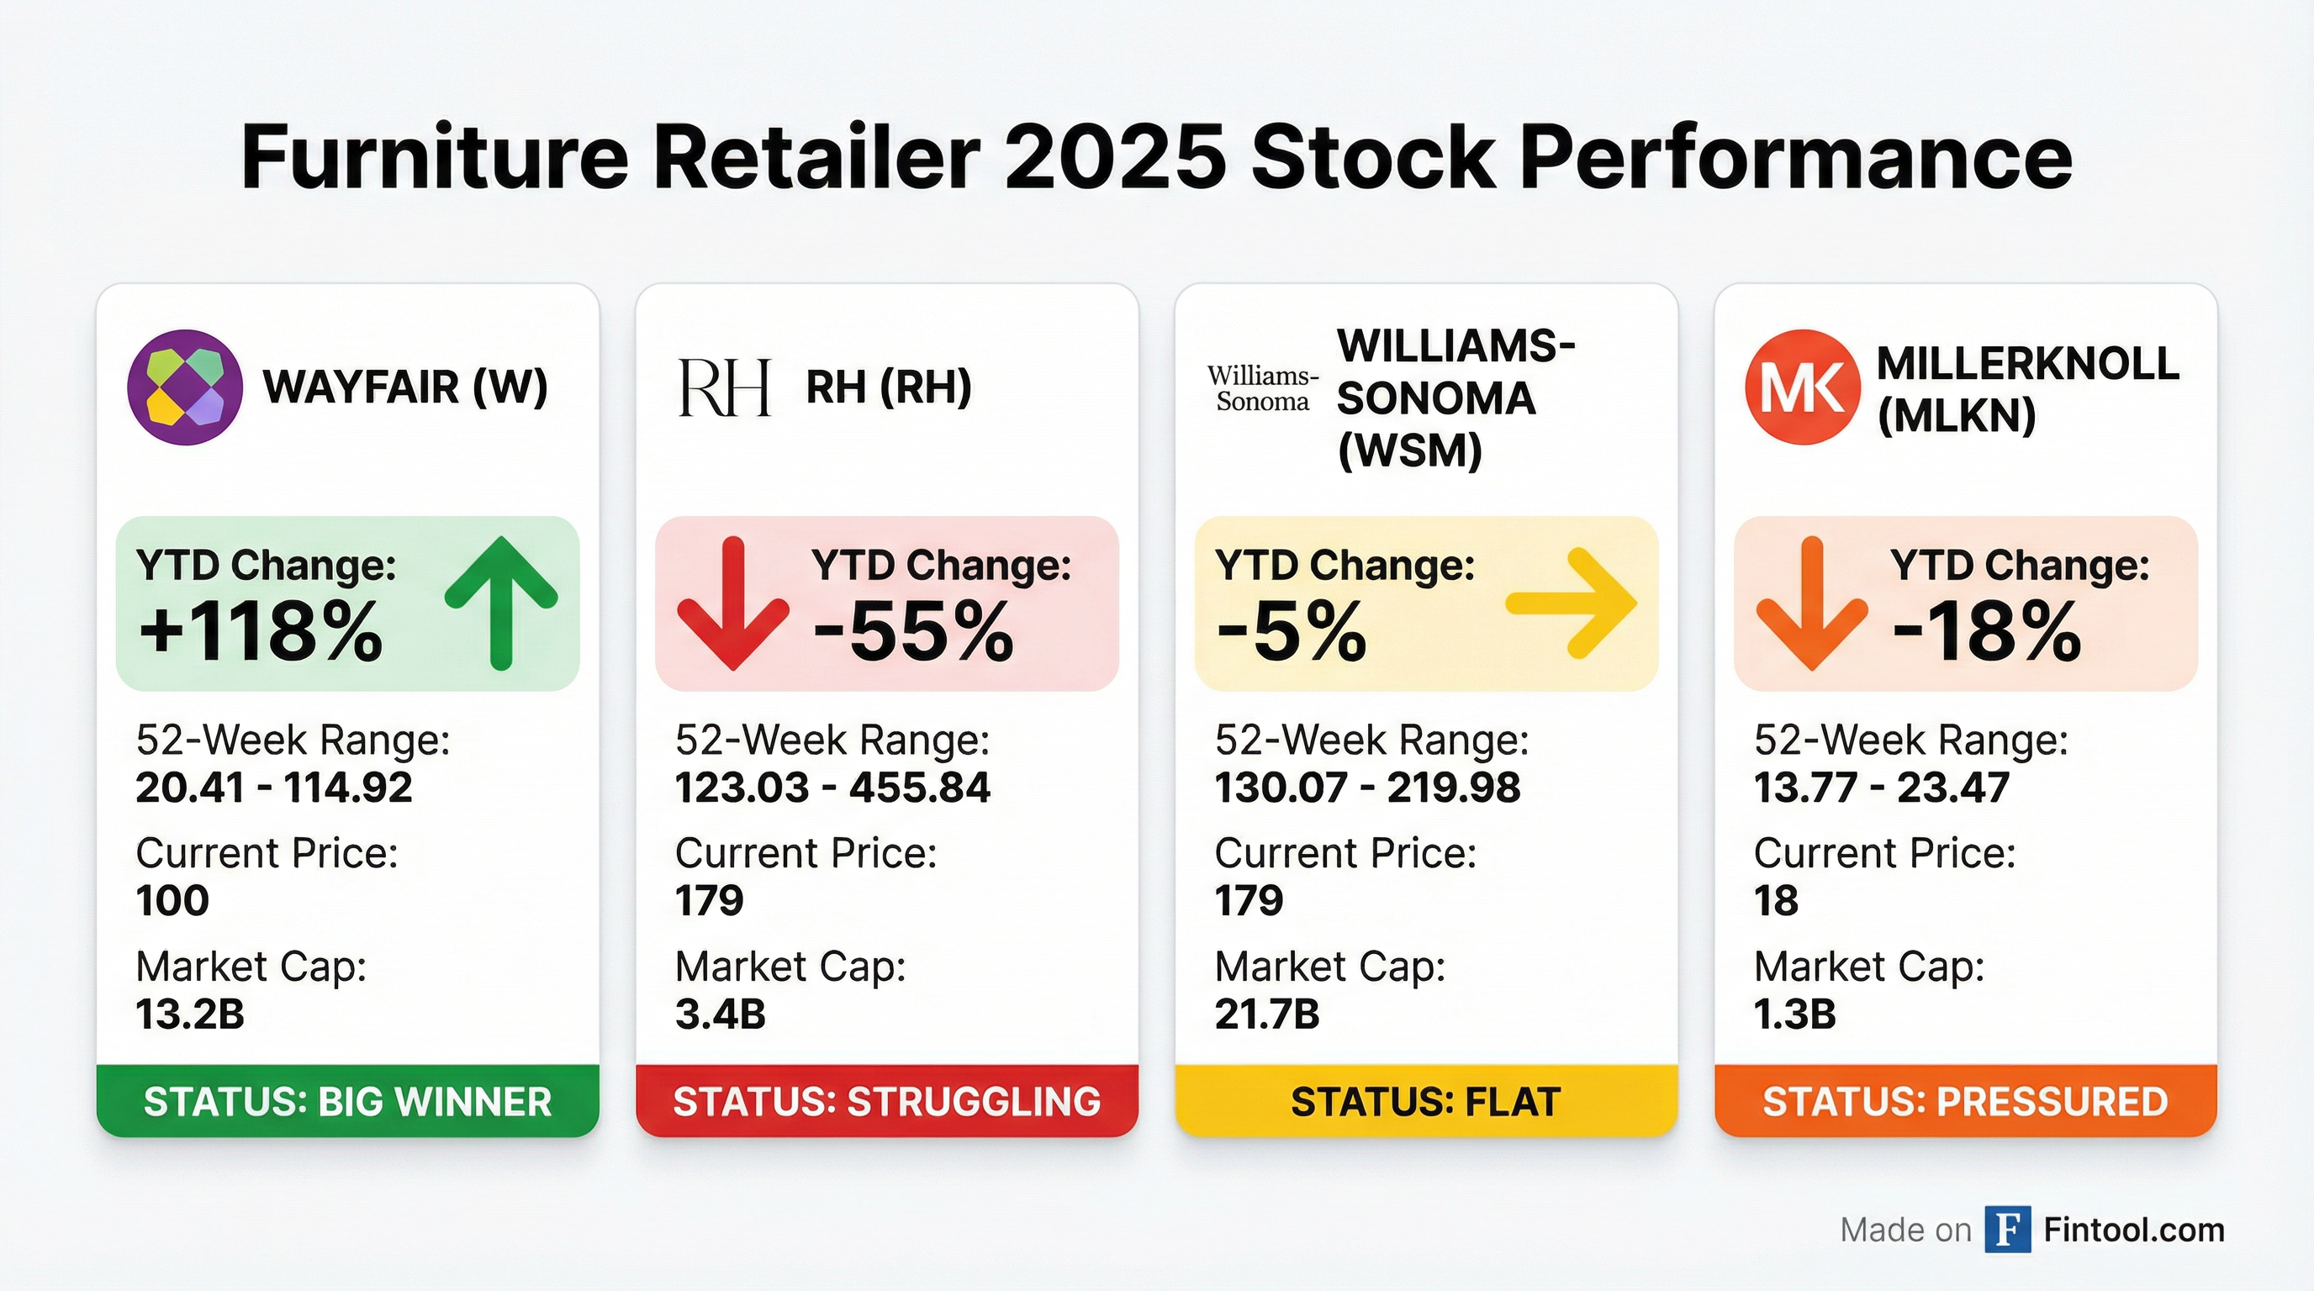The image size is (2314, 1291).
Task: Click the STATUS: PRESSURED orange banner
Action: [x=1965, y=1102]
